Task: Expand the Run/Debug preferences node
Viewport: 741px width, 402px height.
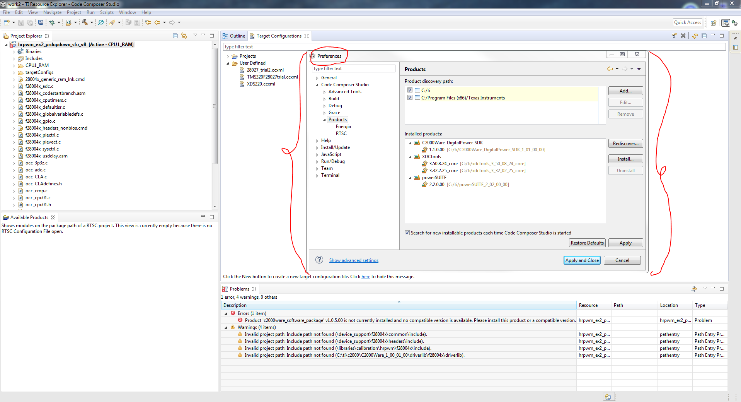Action: (x=317, y=162)
